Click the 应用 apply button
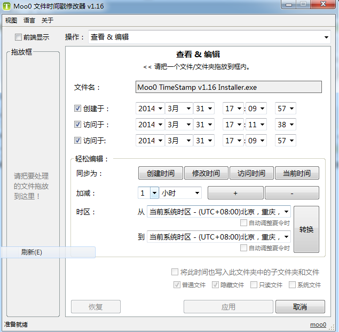The image size is (339, 332). pos(228,306)
